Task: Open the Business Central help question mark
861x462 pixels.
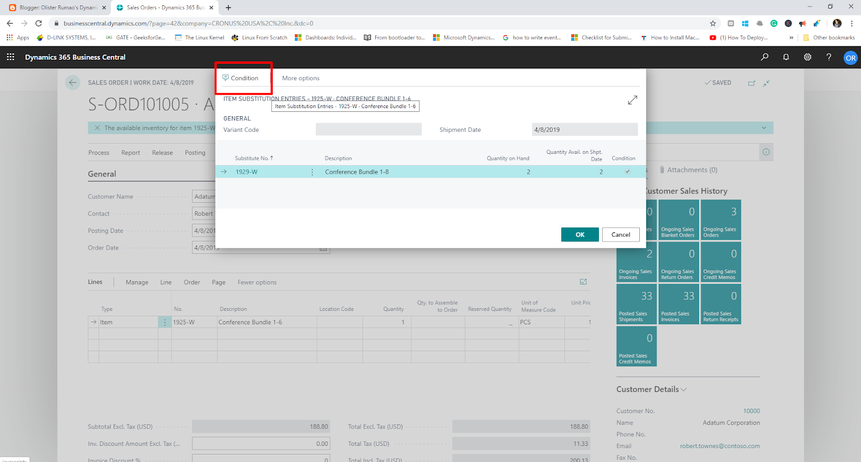Action: pos(829,57)
